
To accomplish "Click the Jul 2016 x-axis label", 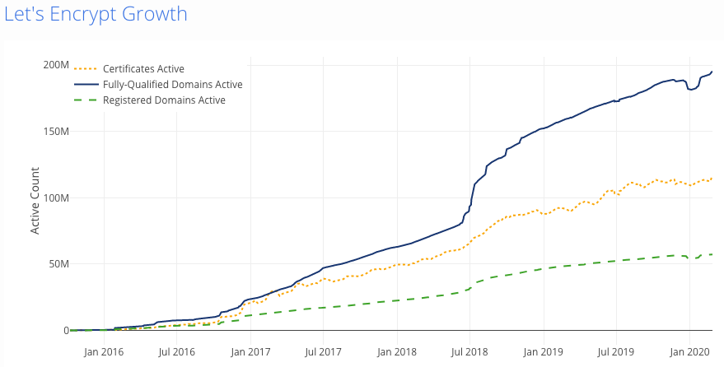I will (177, 352).
